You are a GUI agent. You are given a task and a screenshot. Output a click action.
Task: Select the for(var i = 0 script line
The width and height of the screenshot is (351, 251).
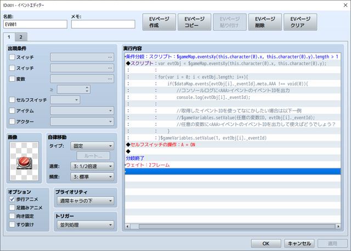point(233,77)
